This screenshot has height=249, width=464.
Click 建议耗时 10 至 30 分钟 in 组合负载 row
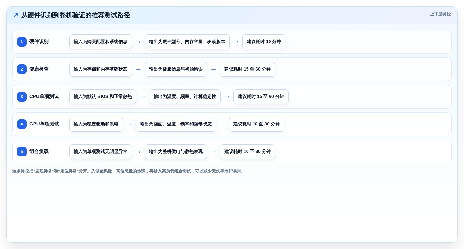tap(247, 152)
